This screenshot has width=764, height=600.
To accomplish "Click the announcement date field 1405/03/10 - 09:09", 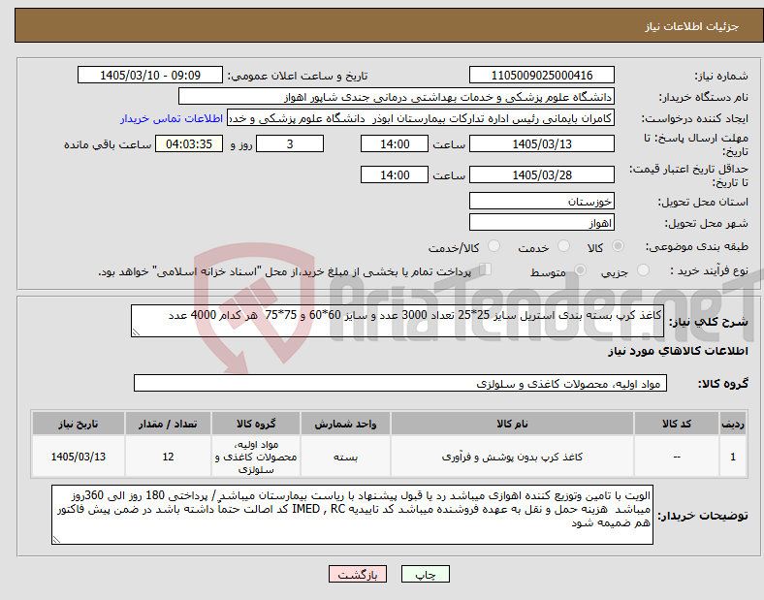I will (150, 75).
